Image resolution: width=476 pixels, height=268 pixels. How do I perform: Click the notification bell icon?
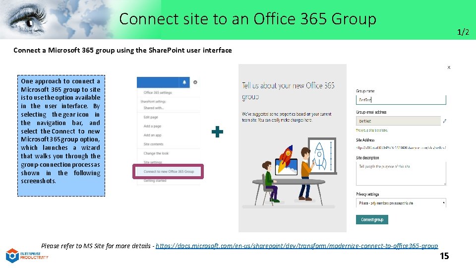pos(184,82)
